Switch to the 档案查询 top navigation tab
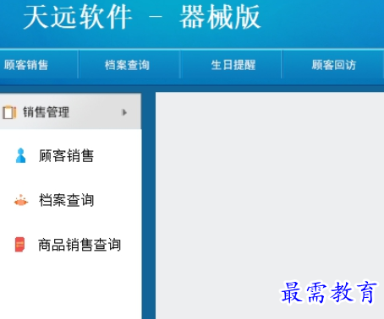The height and width of the screenshot is (319, 384). tap(127, 65)
